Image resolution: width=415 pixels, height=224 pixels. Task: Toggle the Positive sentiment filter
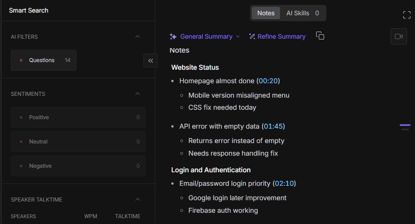[x=78, y=117]
